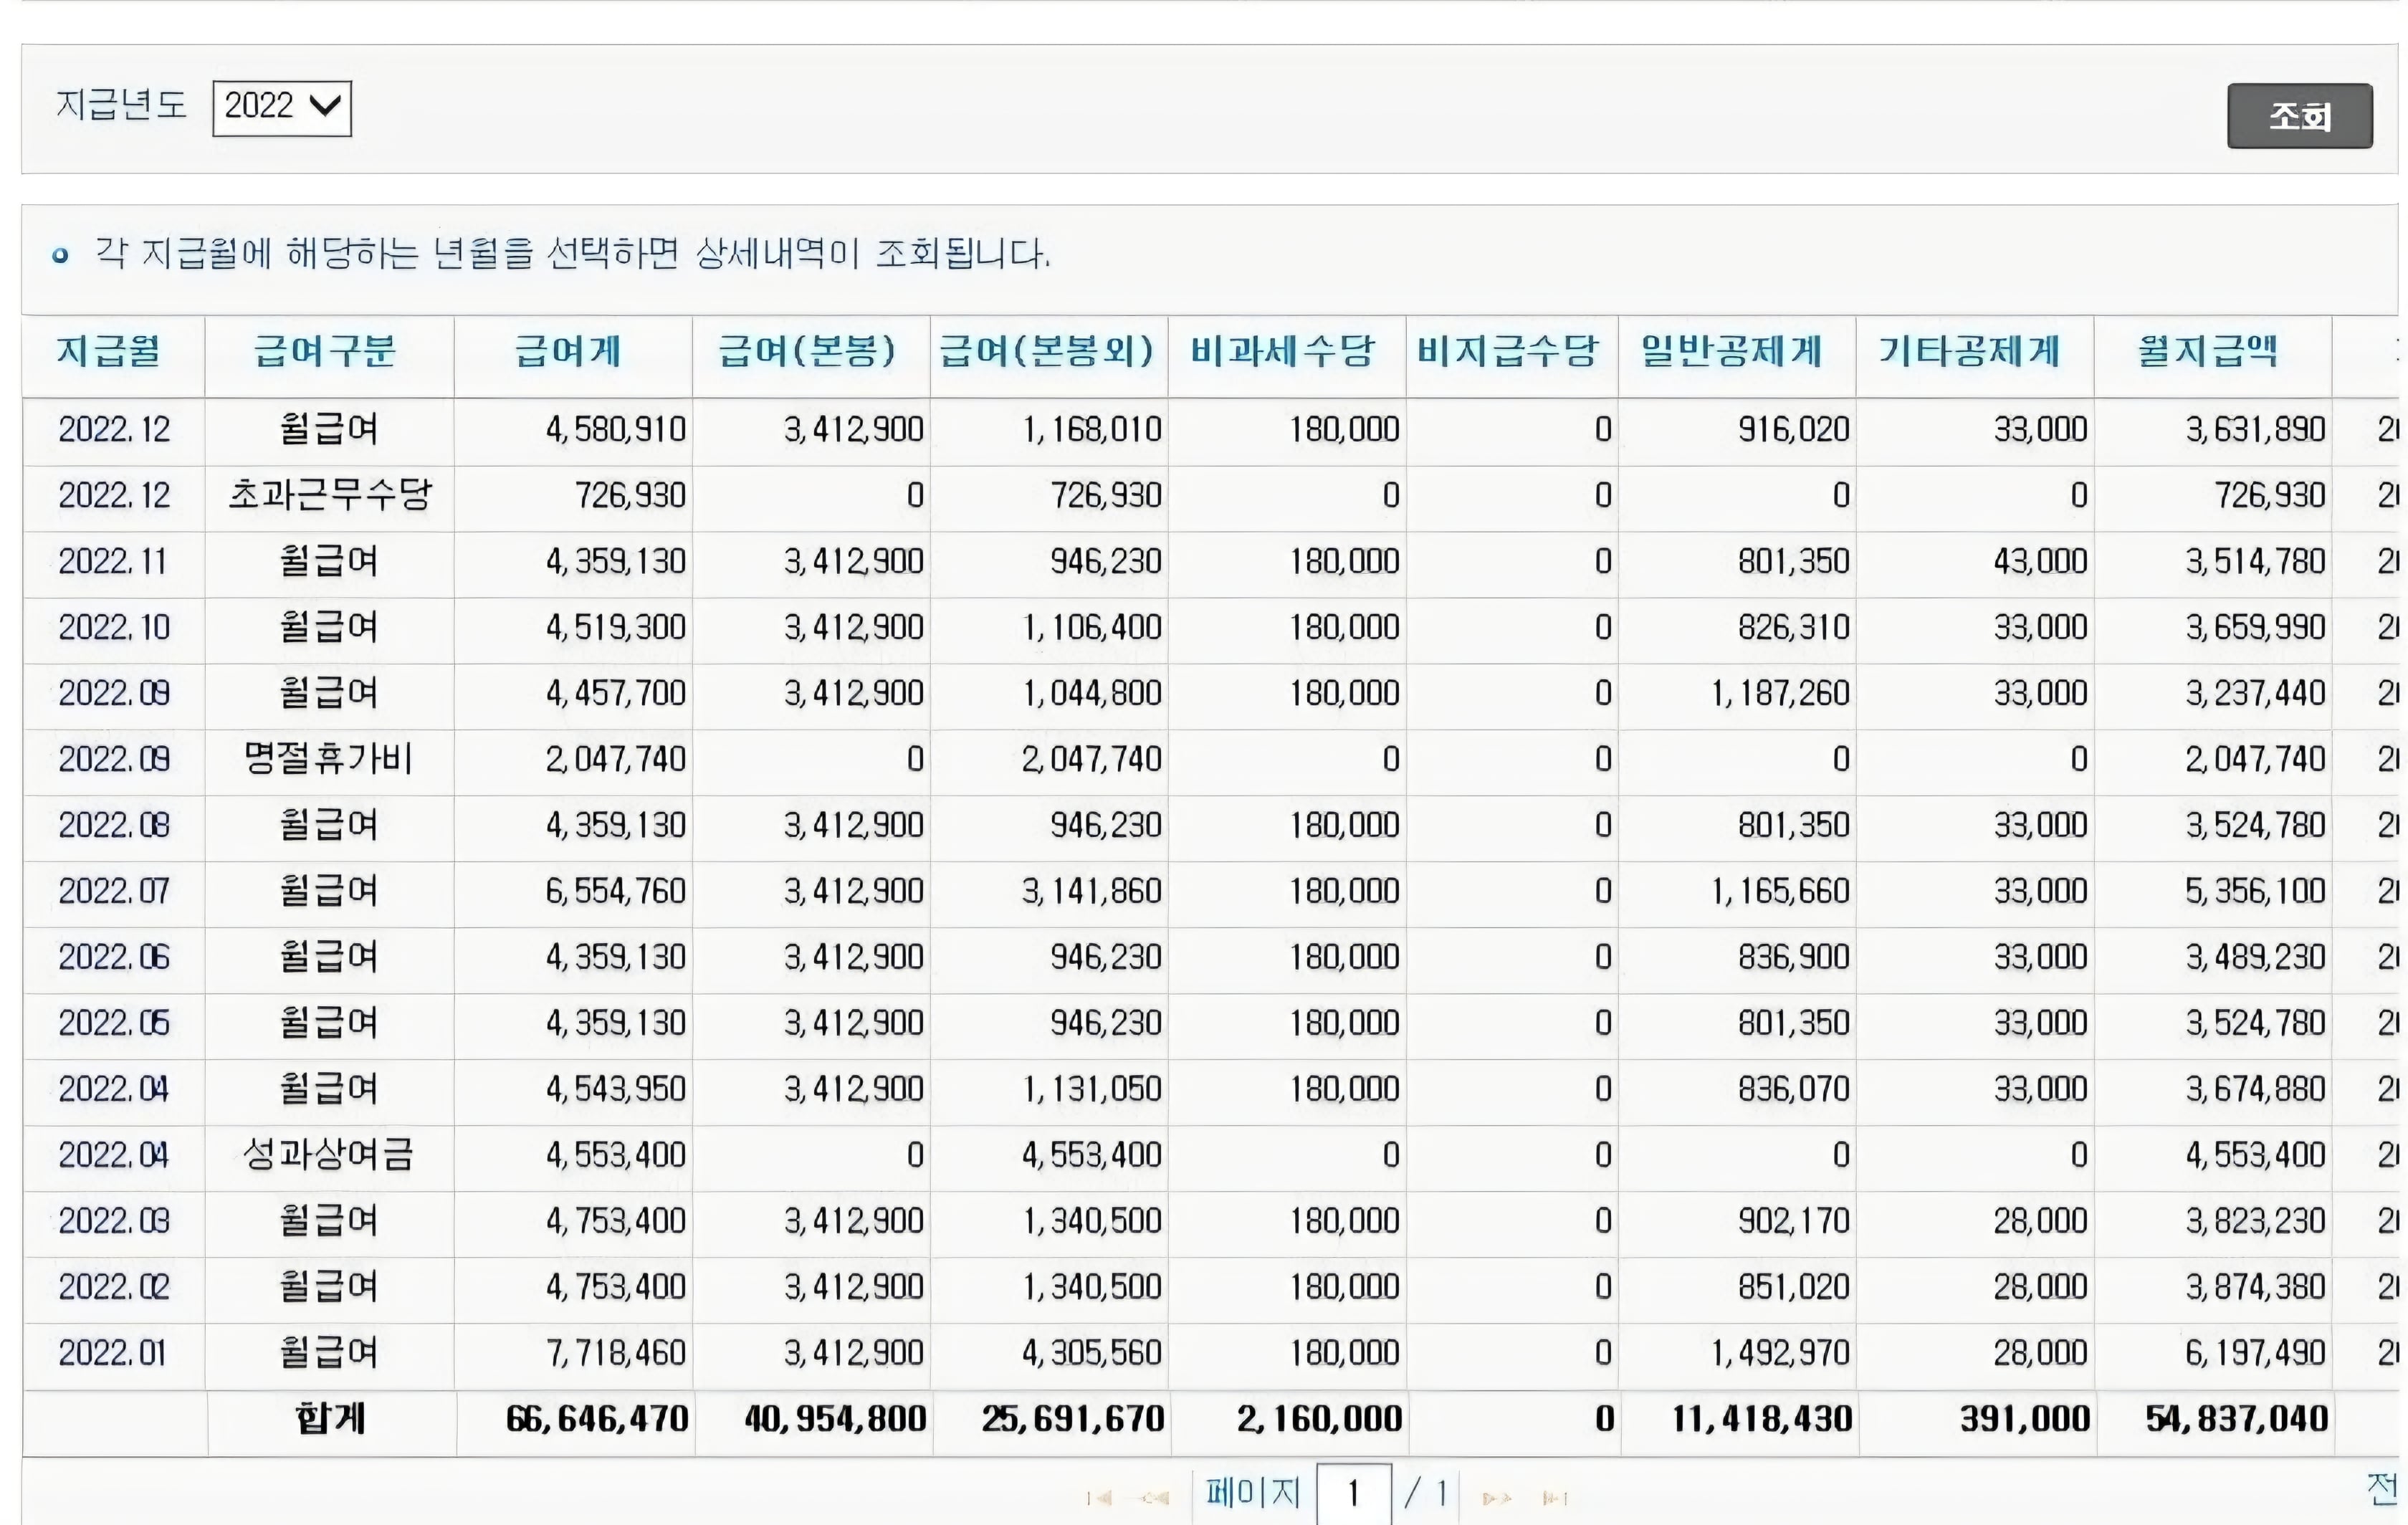Go to last page pagination icon
2408x1525 pixels.
pos(1554,1498)
